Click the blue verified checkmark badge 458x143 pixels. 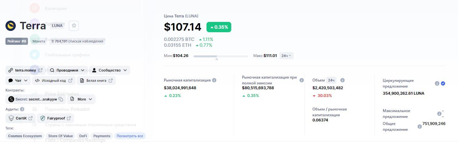(x=443, y=83)
